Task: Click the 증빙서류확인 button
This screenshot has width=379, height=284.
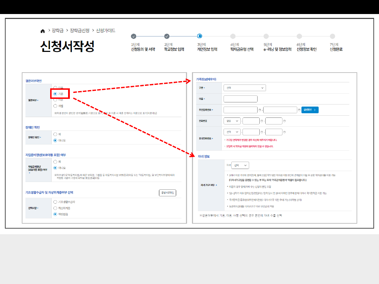Action: 167,193
